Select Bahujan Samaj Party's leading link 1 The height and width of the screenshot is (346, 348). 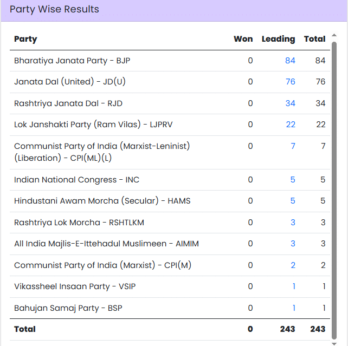pyautogui.click(x=294, y=308)
